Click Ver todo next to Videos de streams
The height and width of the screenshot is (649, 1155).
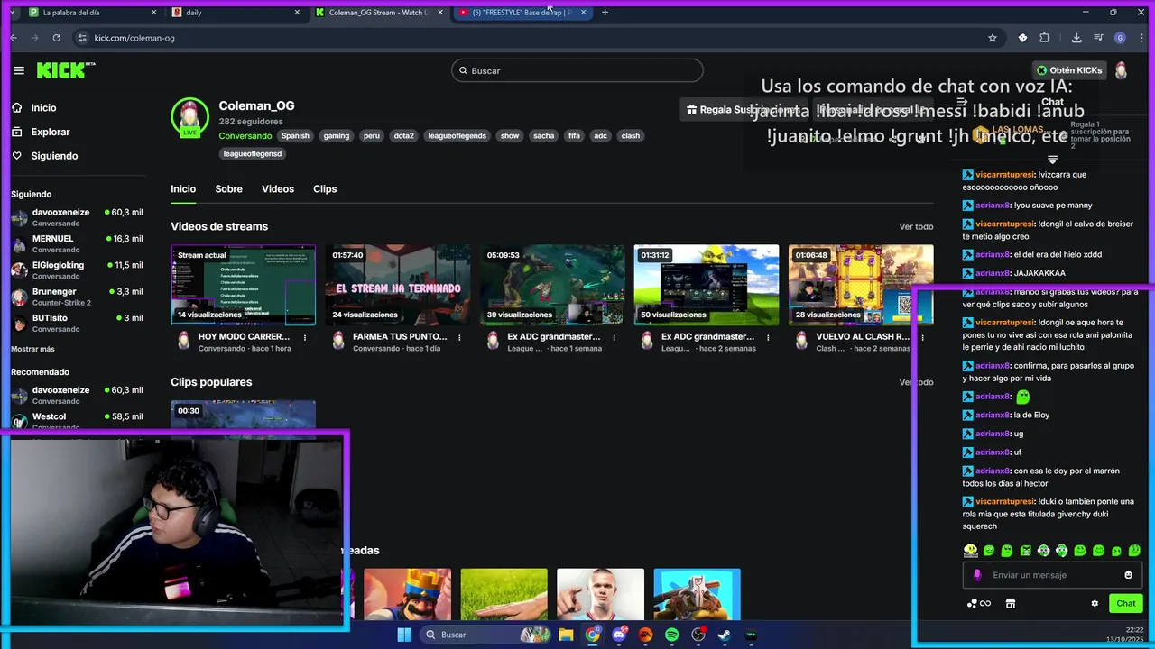916,227
